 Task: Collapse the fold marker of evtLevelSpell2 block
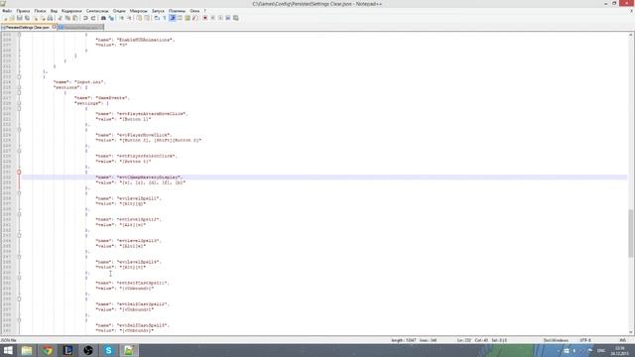(19, 214)
